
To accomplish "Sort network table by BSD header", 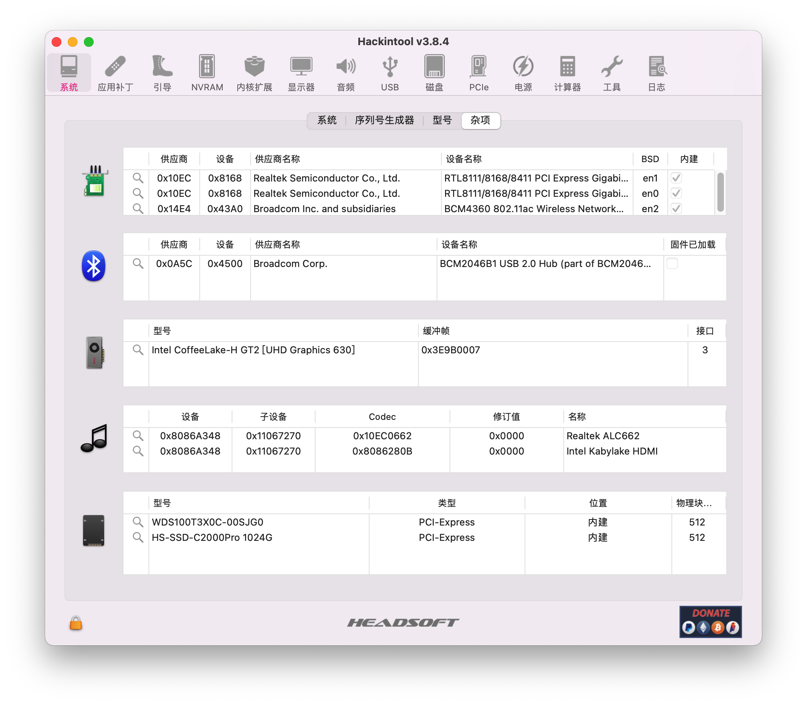I will point(650,159).
